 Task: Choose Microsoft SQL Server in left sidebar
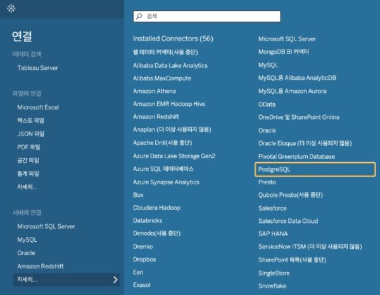click(46, 227)
